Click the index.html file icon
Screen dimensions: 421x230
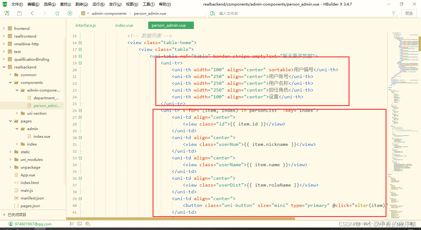pos(16,183)
